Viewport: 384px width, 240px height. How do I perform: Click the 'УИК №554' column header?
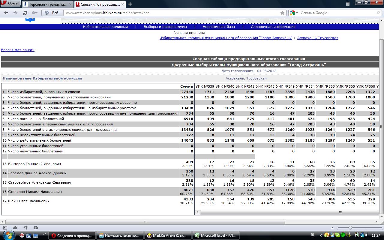305,86
